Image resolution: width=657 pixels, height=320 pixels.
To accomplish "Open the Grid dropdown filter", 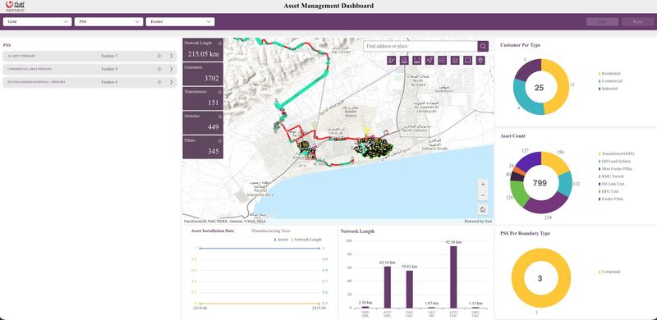I will pos(37,22).
